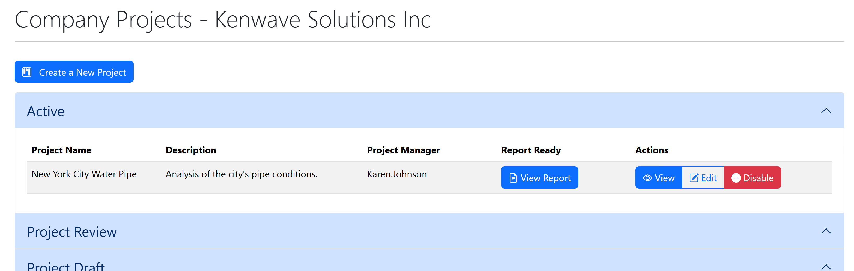
Task: Select the New York City Water Pipe project name
Action: [x=84, y=174]
